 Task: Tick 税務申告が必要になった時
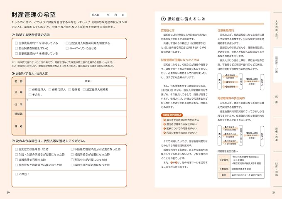tap(72, 160)
